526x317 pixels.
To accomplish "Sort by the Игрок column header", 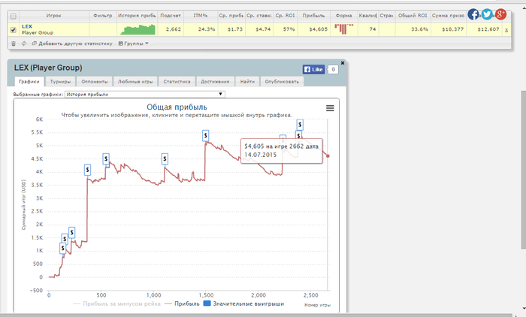I will click(53, 16).
